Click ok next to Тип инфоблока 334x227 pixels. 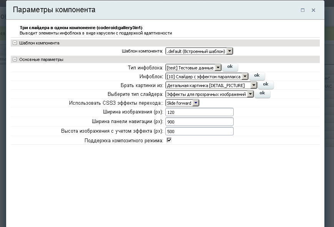230,67
